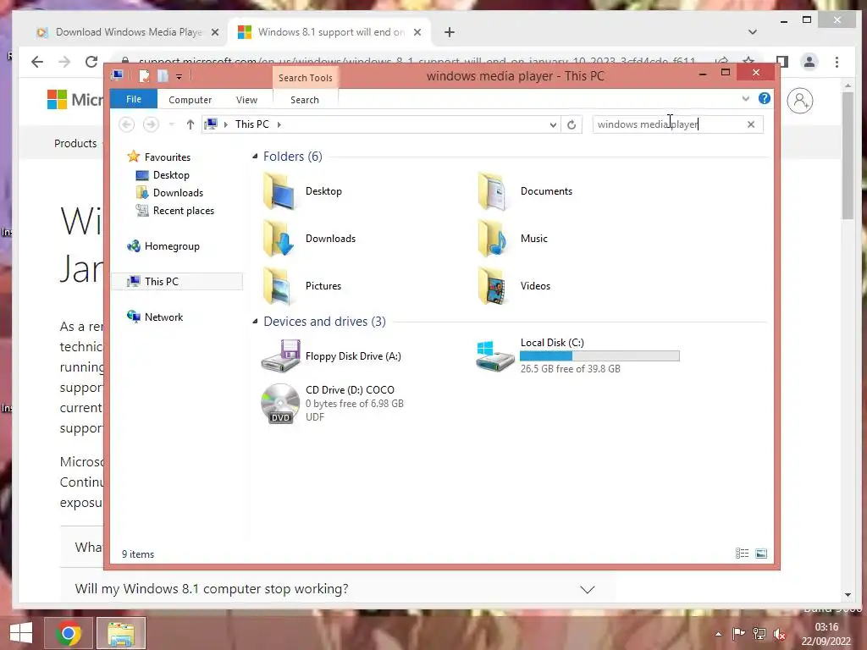Close the Download Windows Media Player tab
Screen dimensions: 867x650
(x=215, y=32)
